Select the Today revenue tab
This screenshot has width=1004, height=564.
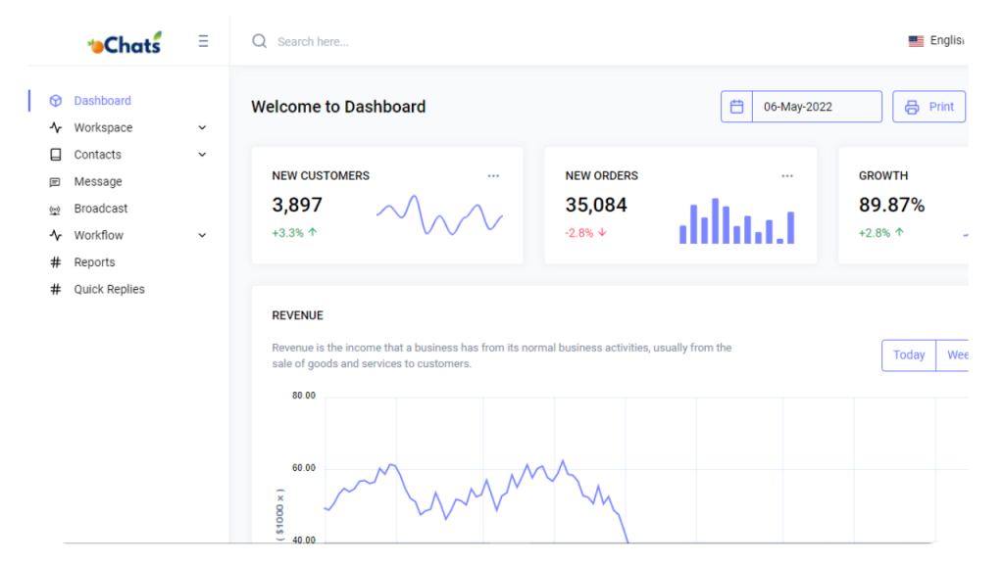(909, 354)
